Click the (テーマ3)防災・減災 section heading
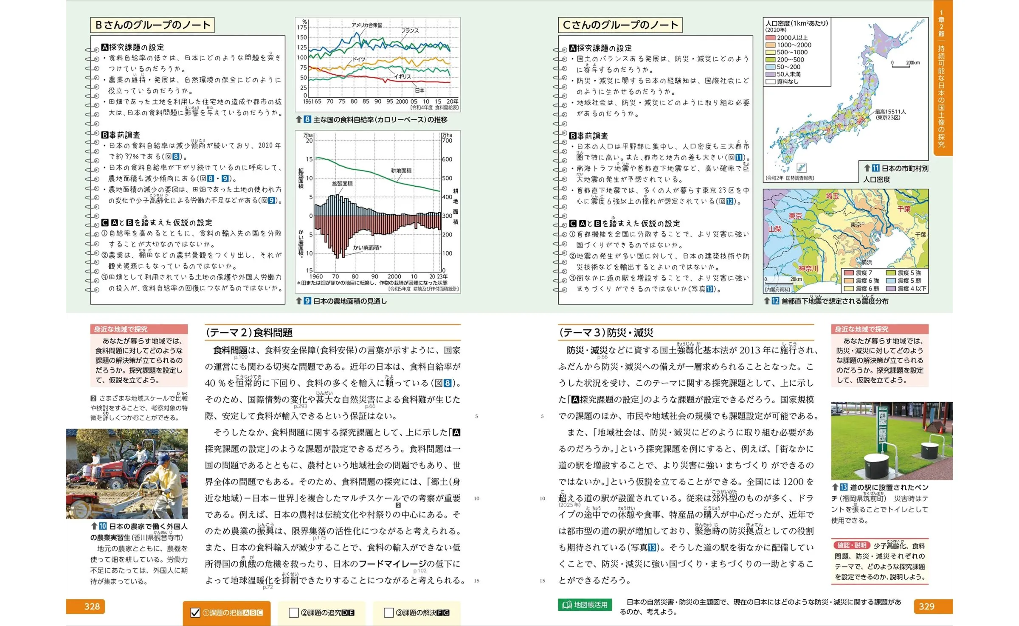The width and height of the screenshot is (1019, 626). [x=605, y=332]
